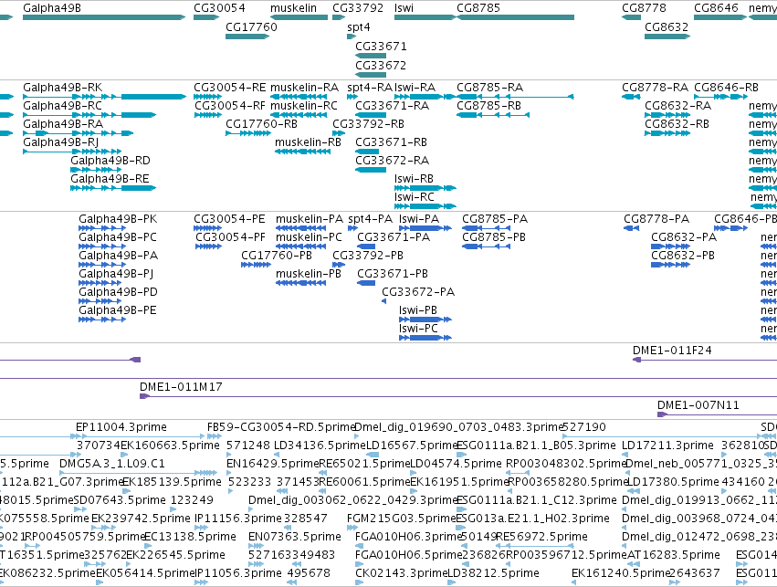Select the muskelin-PA protein label

point(310,219)
